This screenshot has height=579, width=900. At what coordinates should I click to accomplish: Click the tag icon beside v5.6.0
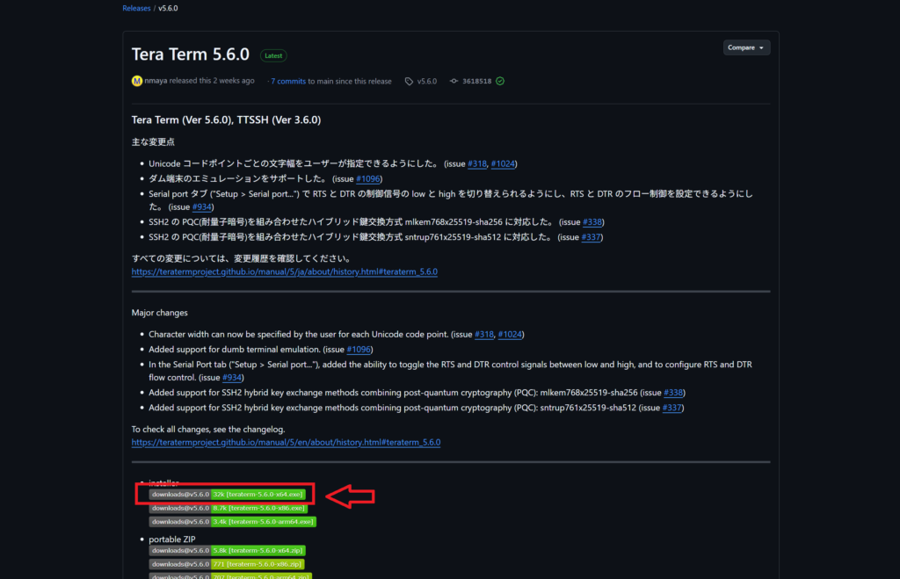pos(410,81)
